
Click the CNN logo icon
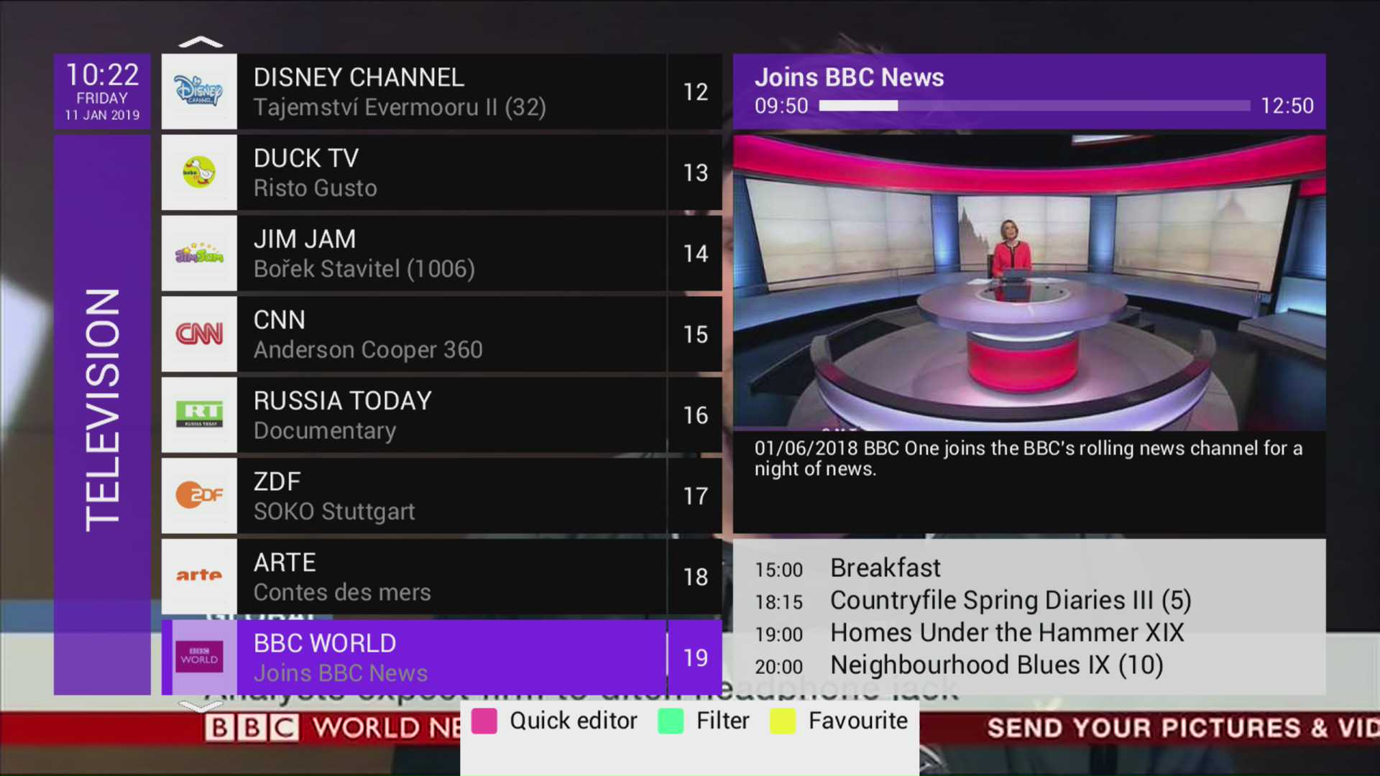coord(199,334)
